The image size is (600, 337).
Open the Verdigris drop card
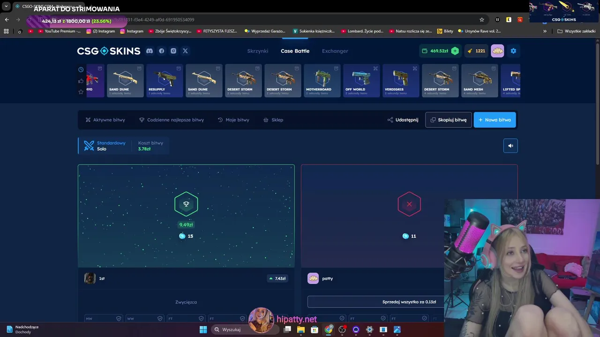(401, 81)
